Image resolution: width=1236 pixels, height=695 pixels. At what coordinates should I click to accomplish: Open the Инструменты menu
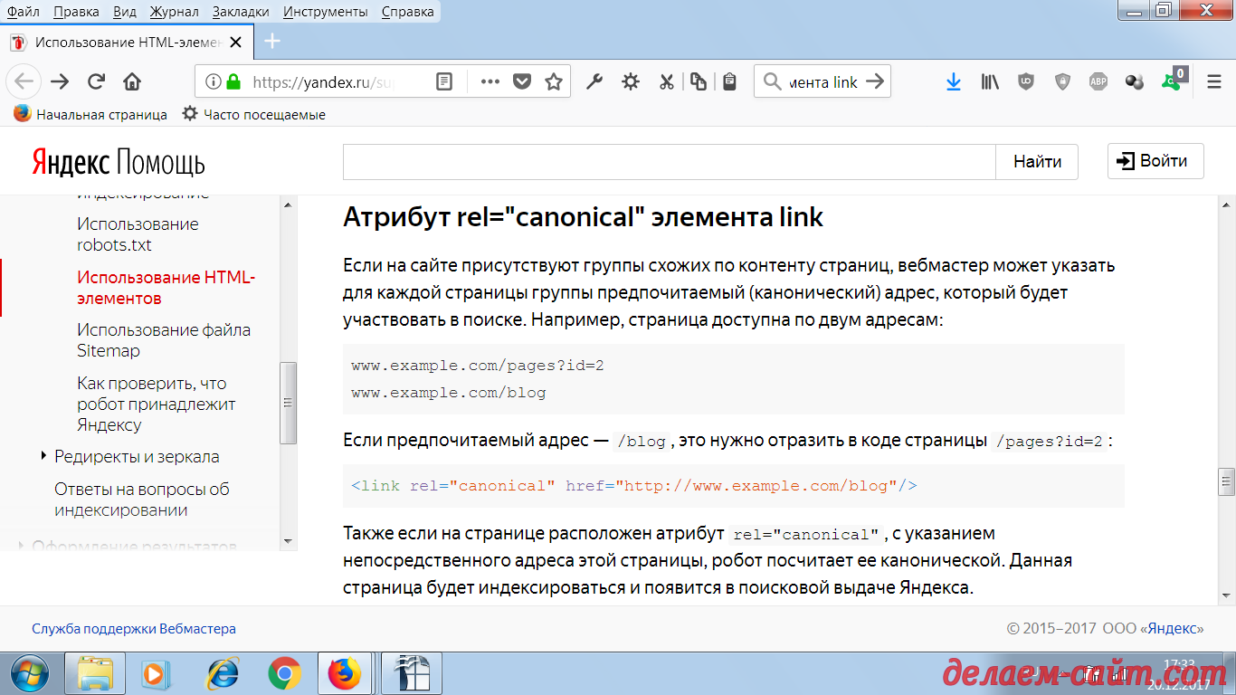click(325, 12)
